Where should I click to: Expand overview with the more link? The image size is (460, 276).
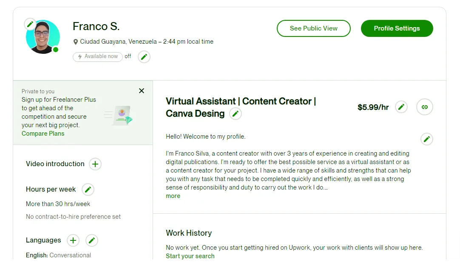tap(173, 196)
